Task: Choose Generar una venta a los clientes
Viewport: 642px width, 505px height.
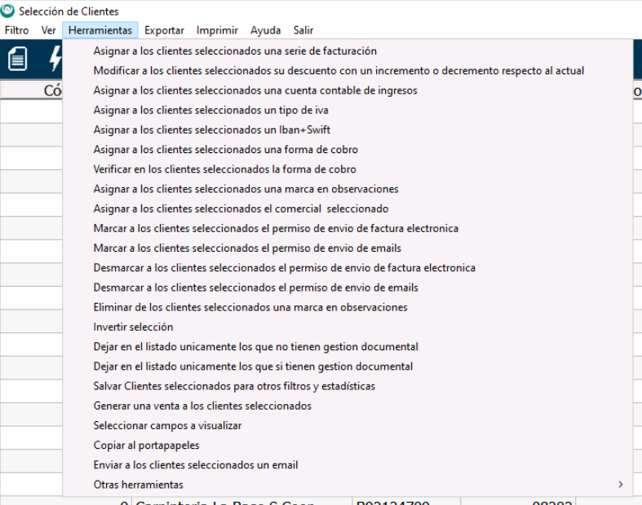Action: [202, 406]
